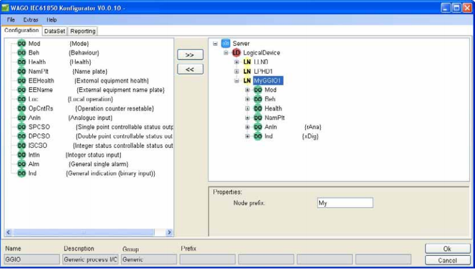Click the DO icon beside IntIn
Screen dimensions: 475x269
(x=21, y=155)
